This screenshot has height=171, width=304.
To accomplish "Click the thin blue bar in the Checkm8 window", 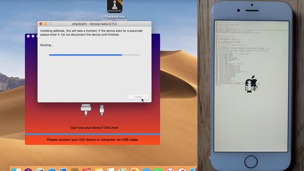I will 93,134.
